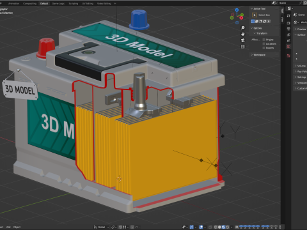Screen dimensions: 307x230
Task: Switch to wireframe viewport shading
Action: click(x=216, y=227)
